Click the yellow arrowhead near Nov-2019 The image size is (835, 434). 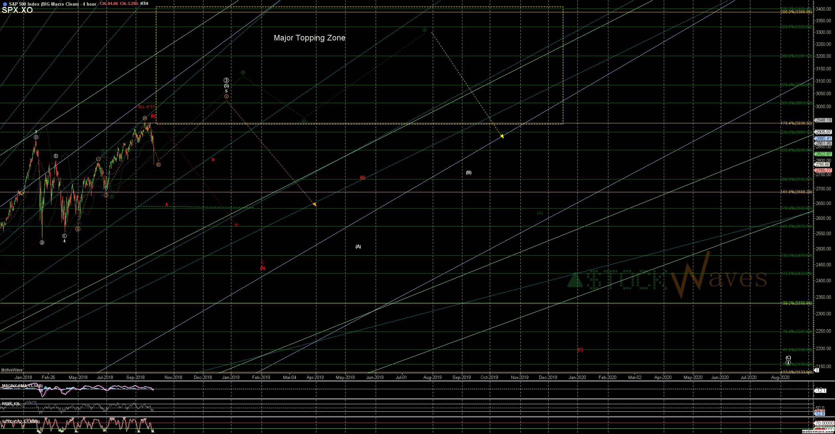pos(502,136)
